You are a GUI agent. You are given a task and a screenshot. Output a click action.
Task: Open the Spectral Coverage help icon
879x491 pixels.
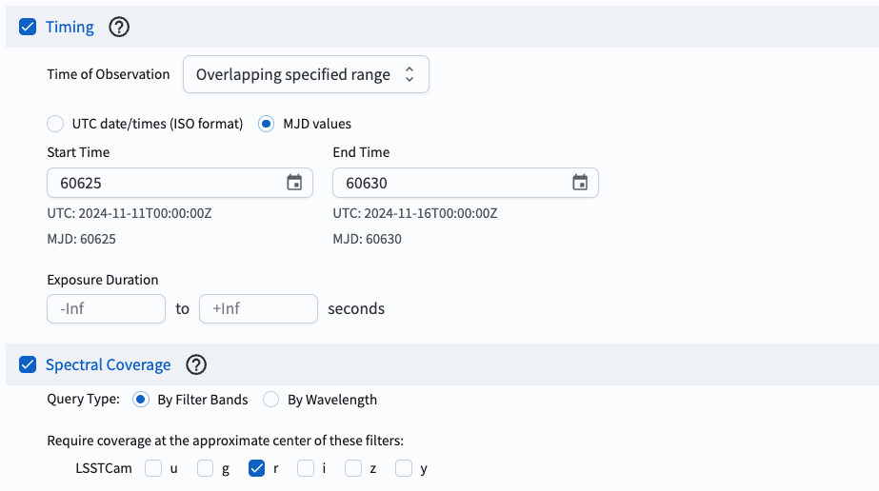[x=196, y=364]
